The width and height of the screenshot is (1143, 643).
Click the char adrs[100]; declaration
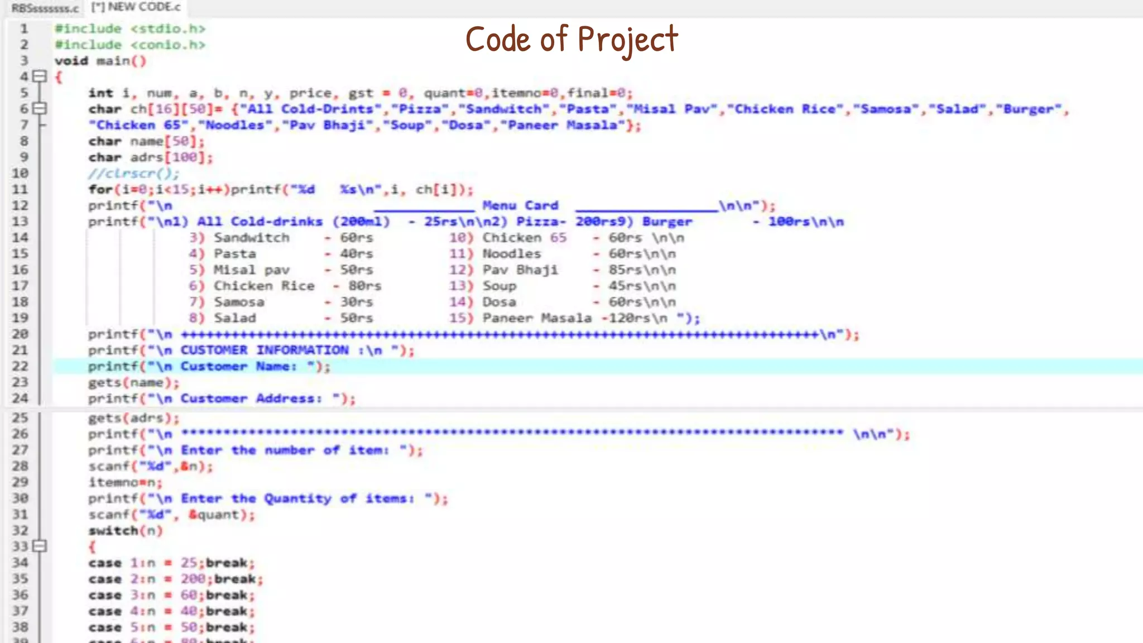click(x=151, y=157)
